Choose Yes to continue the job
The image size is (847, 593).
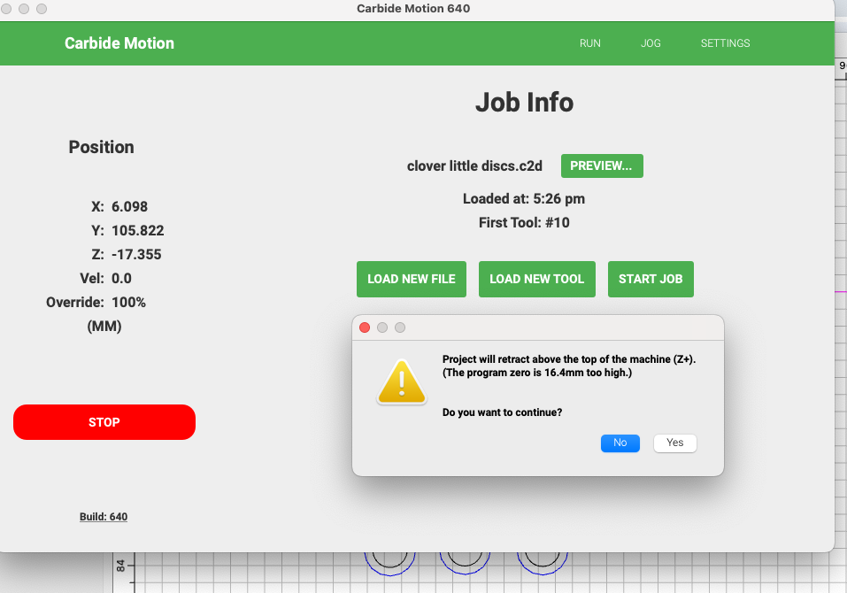(x=674, y=443)
